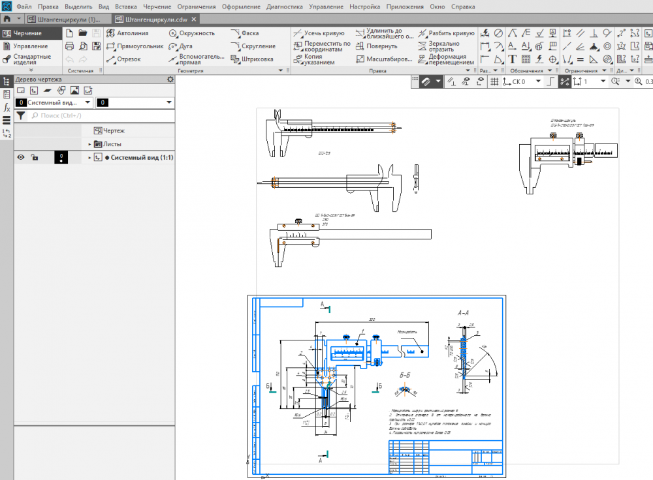This screenshot has width=653, height=480.
Task: Expand the Листы tree node
Action: click(x=89, y=144)
